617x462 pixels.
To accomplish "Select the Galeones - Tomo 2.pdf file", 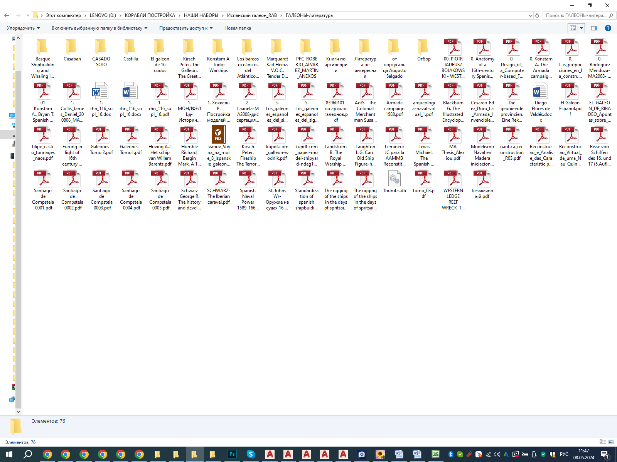I will point(101,141).
